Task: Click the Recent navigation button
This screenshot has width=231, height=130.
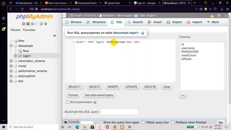Action: [16, 30]
